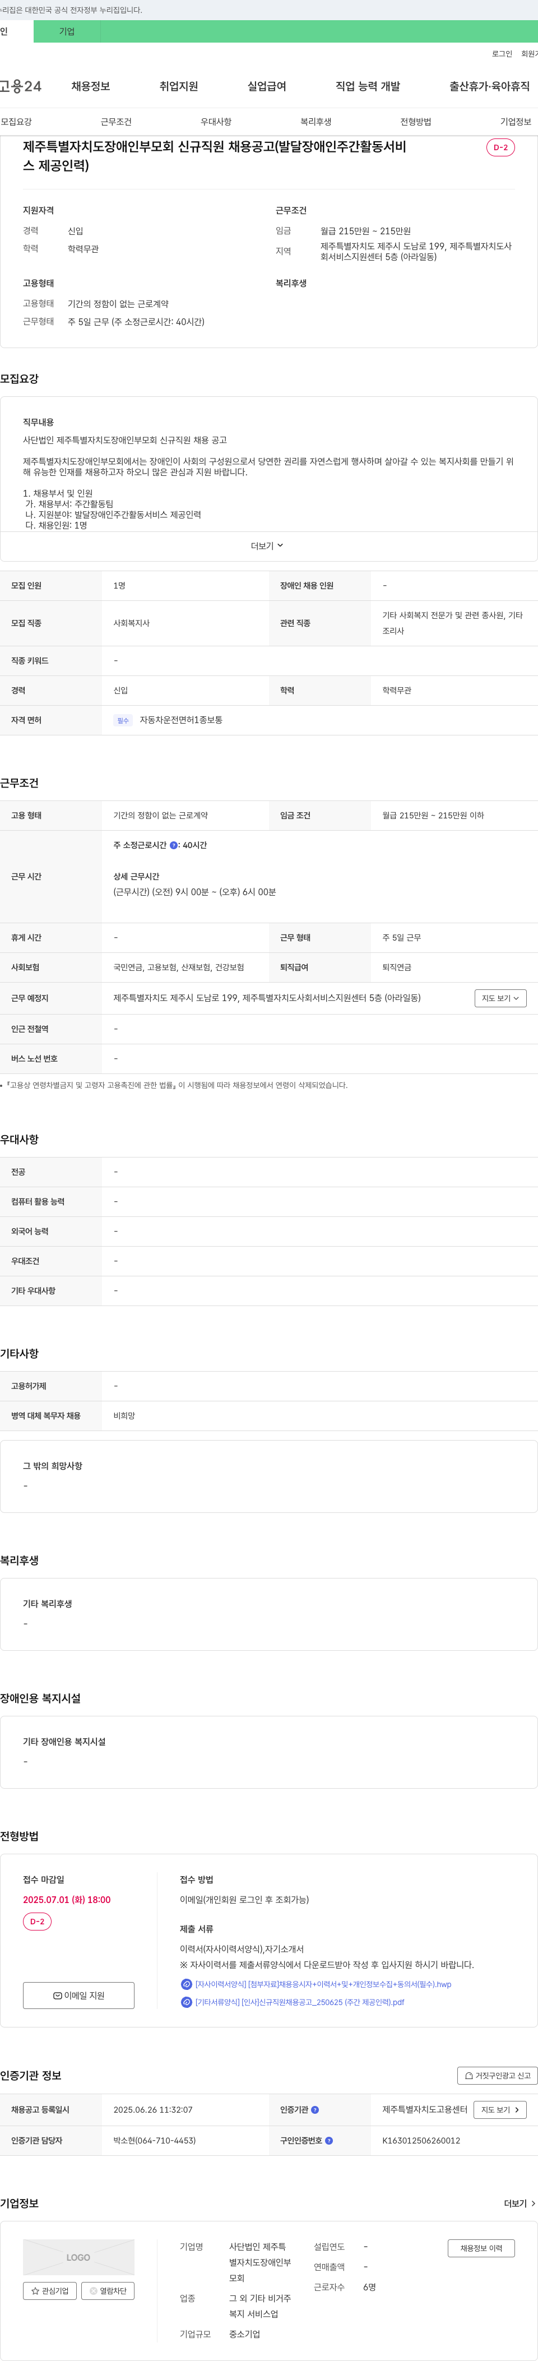Open the 실업급여 main menu
The height and width of the screenshot is (2361, 538).
coord(267,86)
